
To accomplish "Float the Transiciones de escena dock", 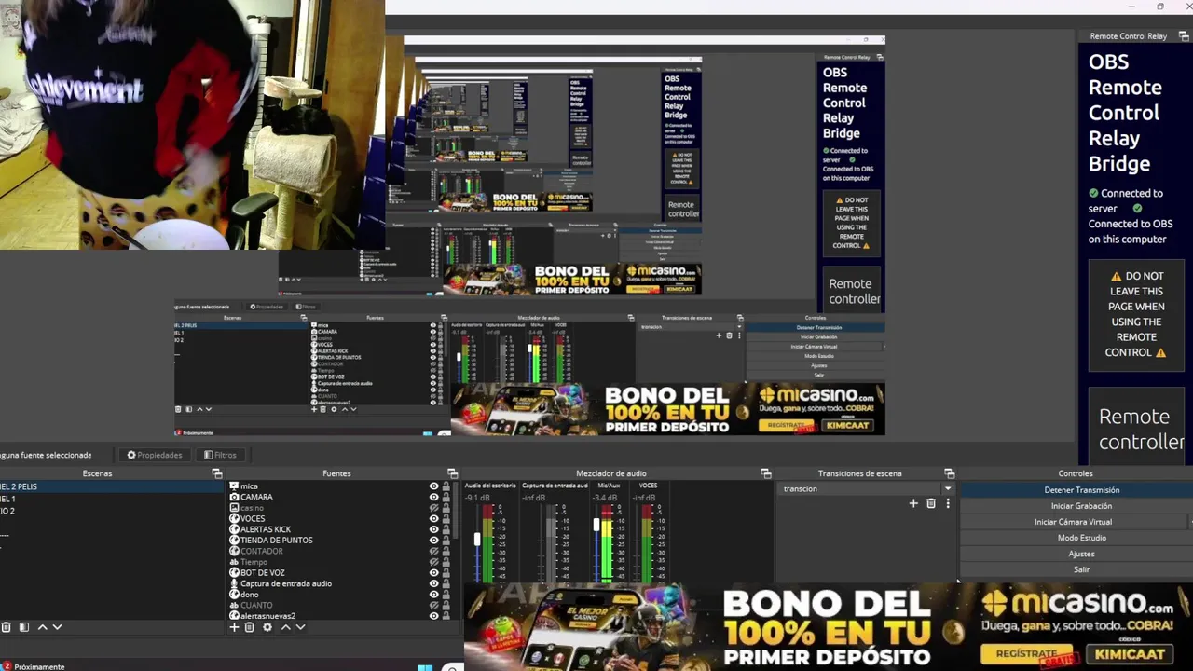I will [x=949, y=473].
